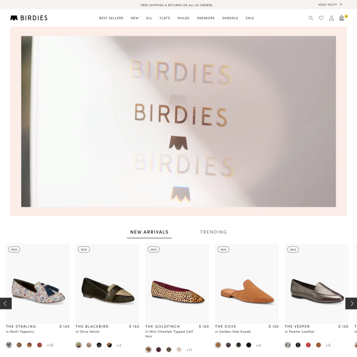The image size is (357, 357).
Task: Select Vesper red swatch
Action: coord(308,345)
